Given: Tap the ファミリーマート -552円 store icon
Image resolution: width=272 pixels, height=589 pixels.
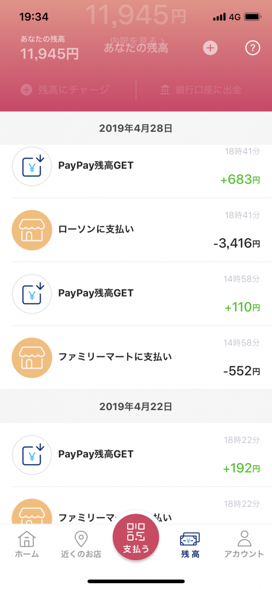Looking at the screenshot, I should 32,357.
